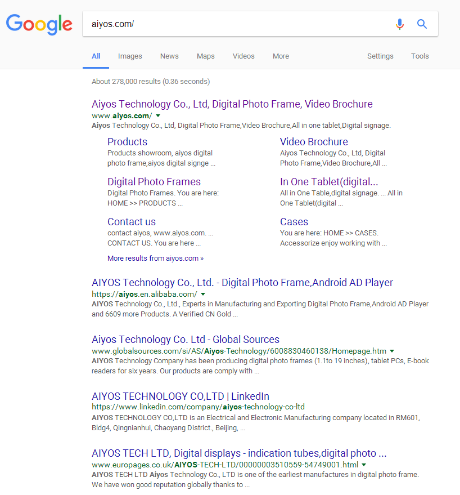Click the www.aiyos.com/ green URL text

(x=121, y=116)
